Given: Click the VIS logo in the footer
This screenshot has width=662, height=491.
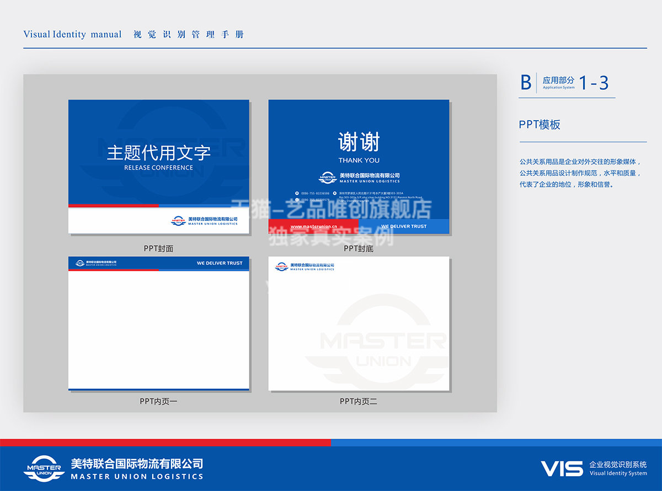Looking at the screenshot, I should (x=562, y=469).
